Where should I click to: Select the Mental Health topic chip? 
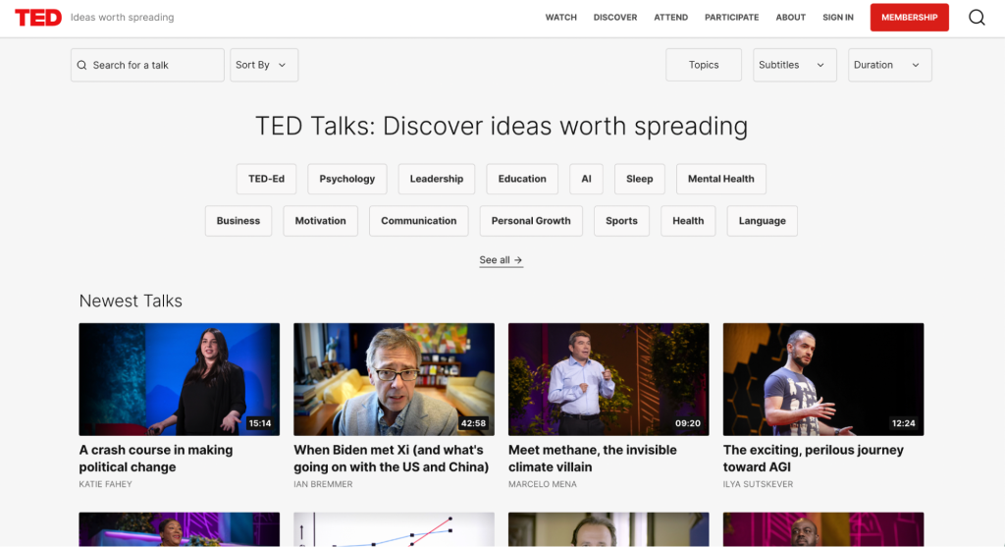pos(721,179)
